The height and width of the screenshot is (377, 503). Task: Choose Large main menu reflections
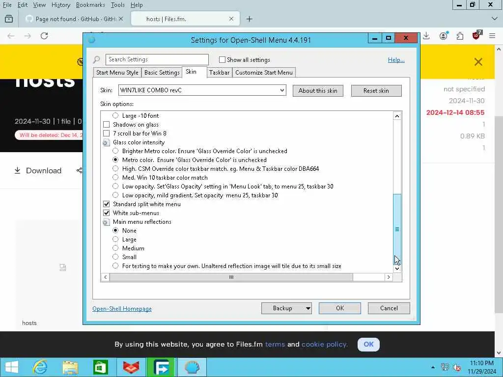pyautogui.click(x=115, y=239)
